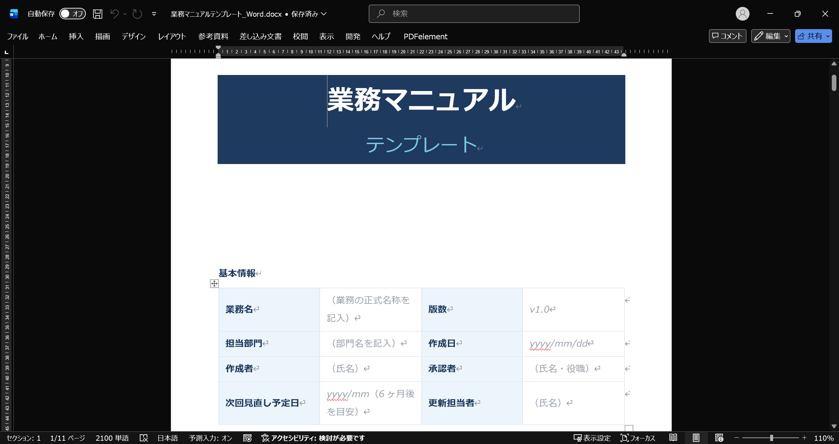Click the table move handle icon
This screenshot has width=839, height=444.
point(214,284)
